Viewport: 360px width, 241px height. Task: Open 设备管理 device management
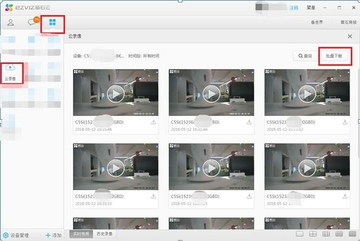click(x=16, y=235)
